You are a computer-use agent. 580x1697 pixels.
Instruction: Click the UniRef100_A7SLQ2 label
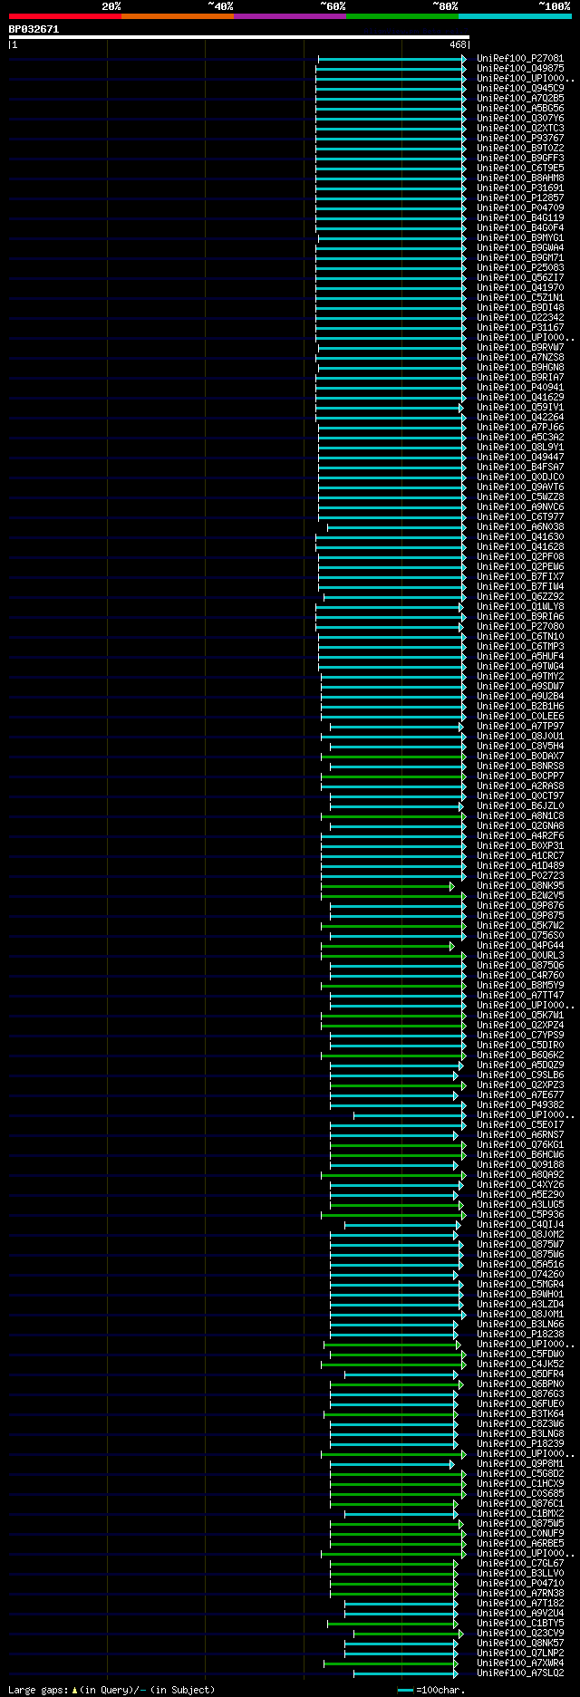point(520,1673)
